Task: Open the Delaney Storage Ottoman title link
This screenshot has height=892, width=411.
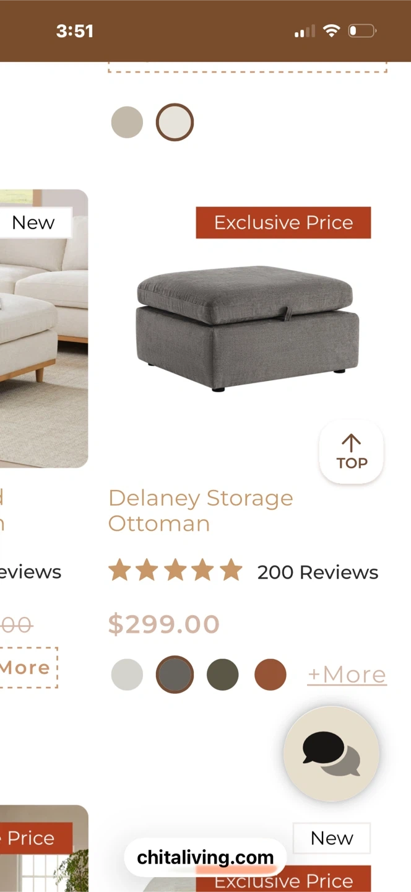Action: tap(201, 510)
